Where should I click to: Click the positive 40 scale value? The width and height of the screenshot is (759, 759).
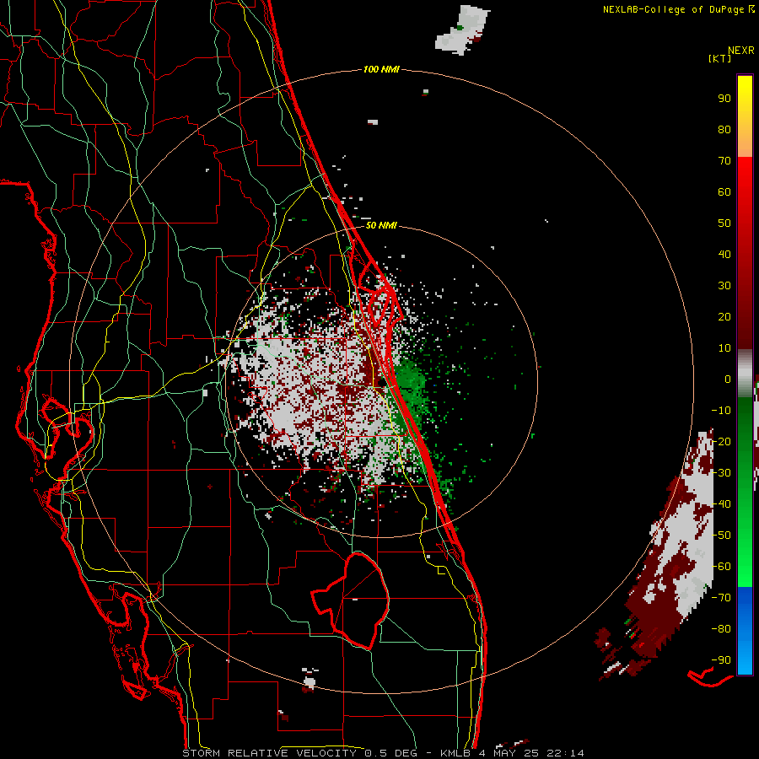(724, 254)
